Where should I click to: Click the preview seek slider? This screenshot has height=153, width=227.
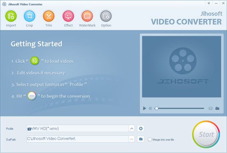tap(180, 108)
